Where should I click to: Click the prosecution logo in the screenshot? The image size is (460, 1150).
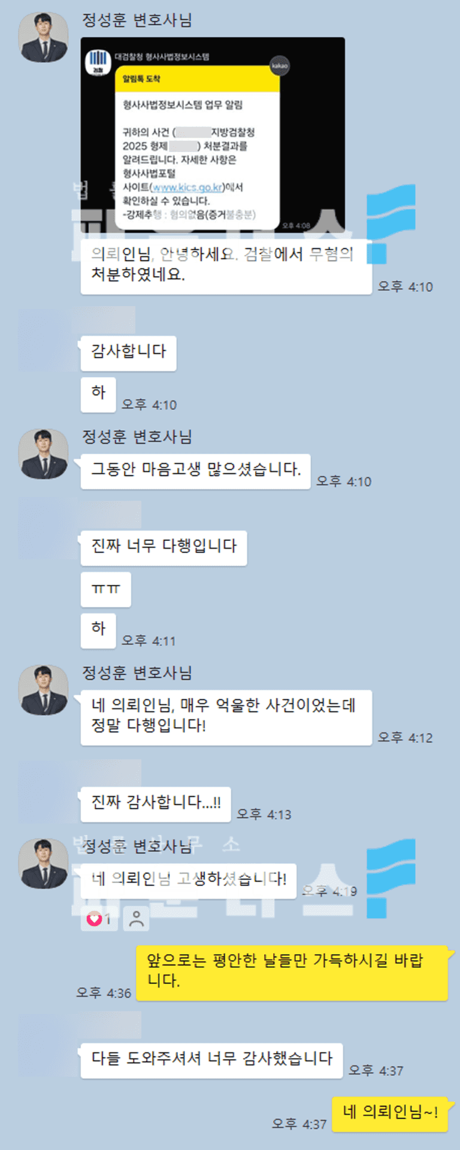tap(98, 62)
